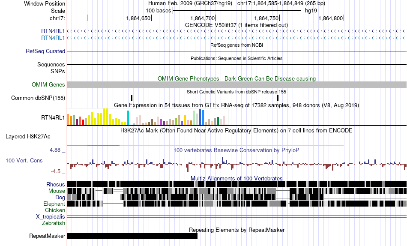Open the RefSeq Curated track label

click(x=45, y=51)
